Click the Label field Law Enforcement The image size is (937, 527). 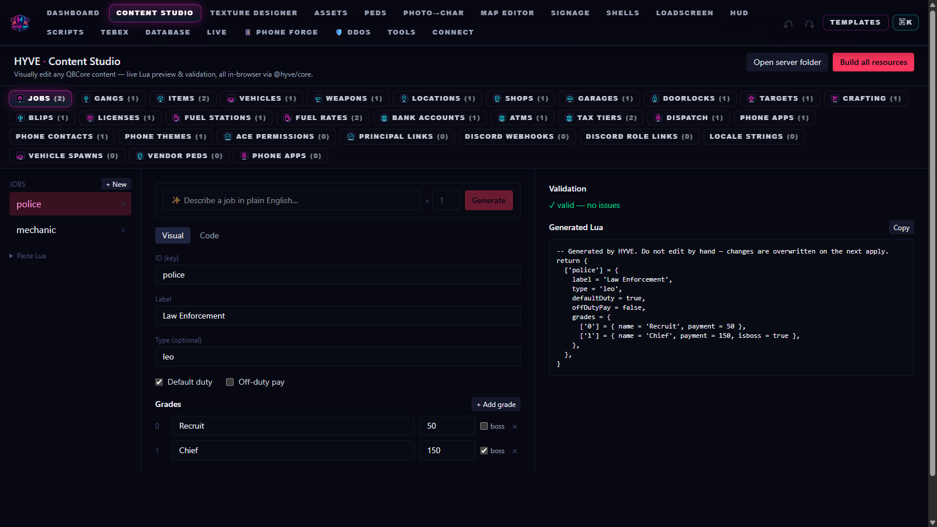point(338,316)
